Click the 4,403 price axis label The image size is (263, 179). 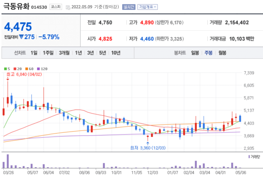point(249,123)
